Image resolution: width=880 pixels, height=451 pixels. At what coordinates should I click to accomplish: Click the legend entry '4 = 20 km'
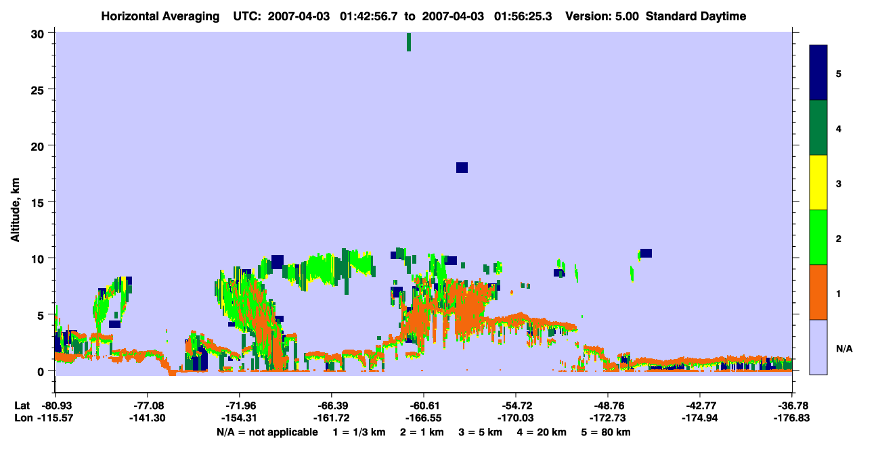[542, 432]
